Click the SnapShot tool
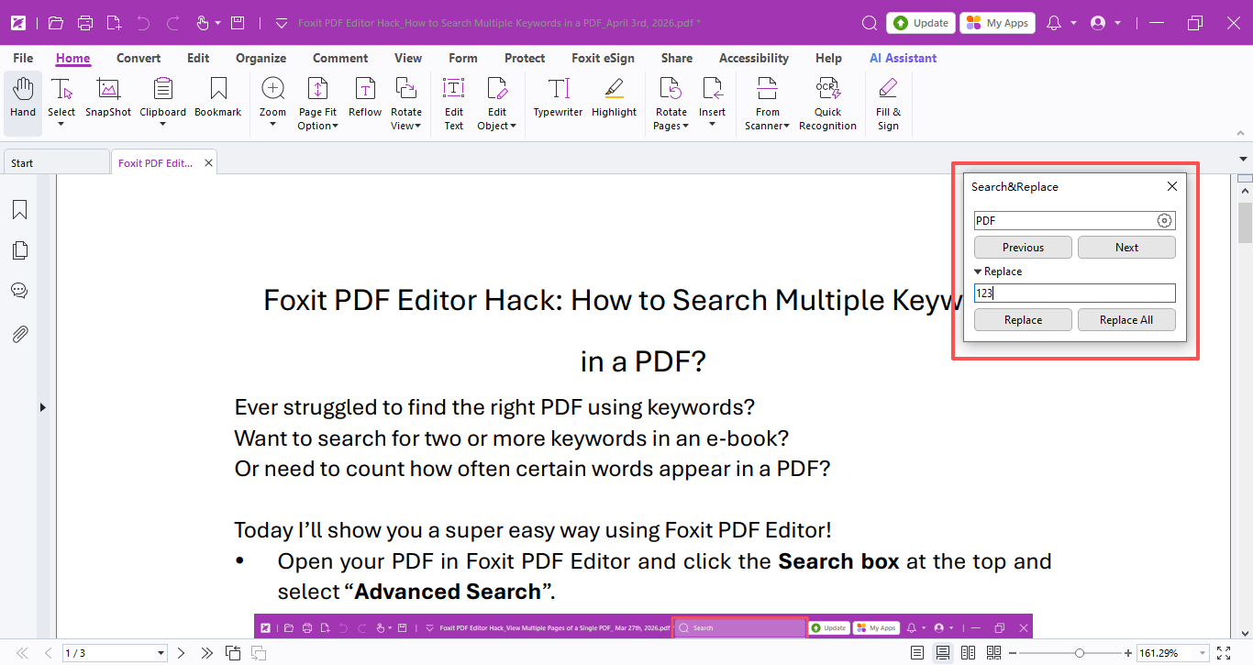 pyautogui.click(x=108, y=99)
